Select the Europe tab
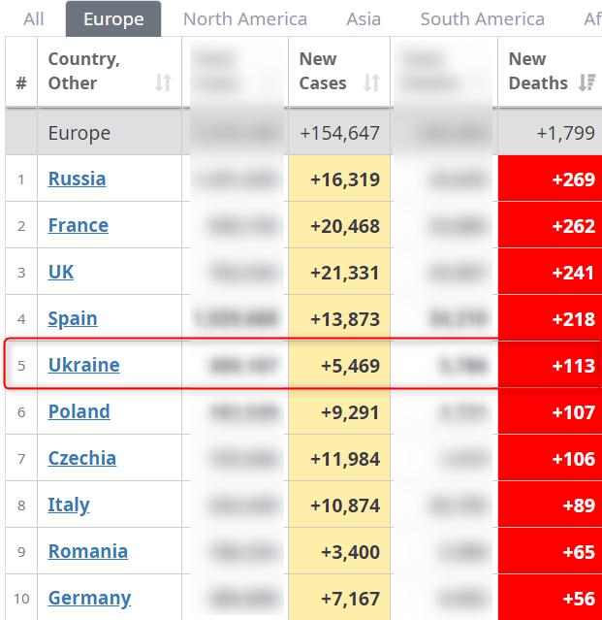Viewport: 602px width, 620px height. point(113,19)
